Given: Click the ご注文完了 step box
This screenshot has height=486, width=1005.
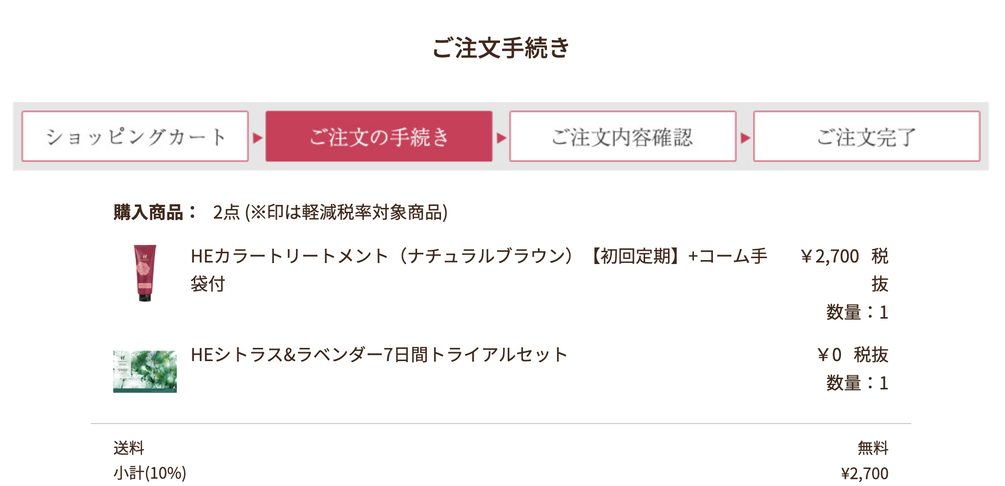Looking at the screenshot, I should [x=868, y=138].
